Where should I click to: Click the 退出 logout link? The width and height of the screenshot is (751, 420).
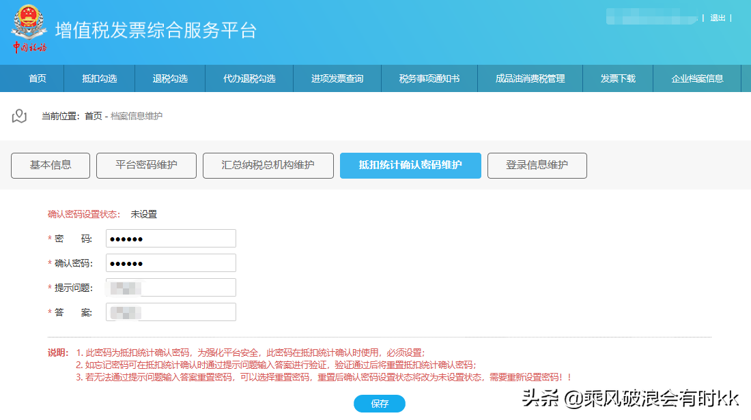(x=717, y=18)
